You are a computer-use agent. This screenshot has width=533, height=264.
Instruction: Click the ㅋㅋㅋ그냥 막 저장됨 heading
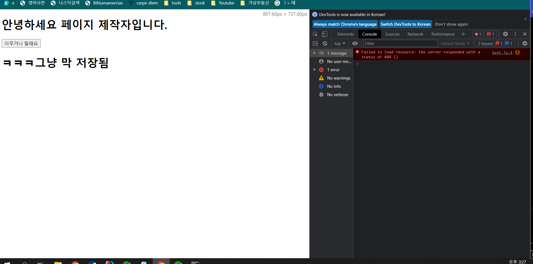[55, 62]
